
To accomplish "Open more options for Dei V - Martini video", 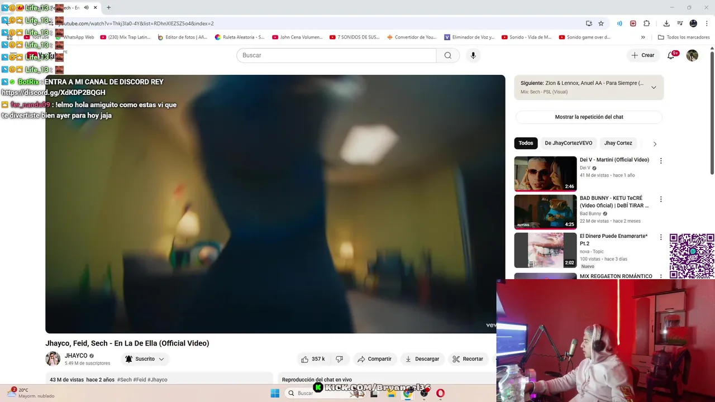I will coord(661,161).
